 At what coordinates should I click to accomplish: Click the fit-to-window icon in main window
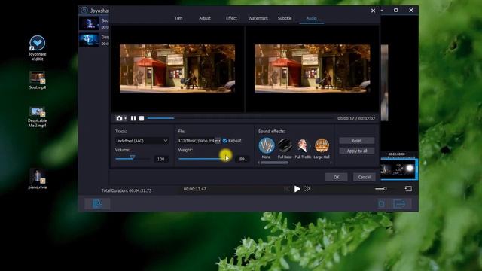pos(408,189)
